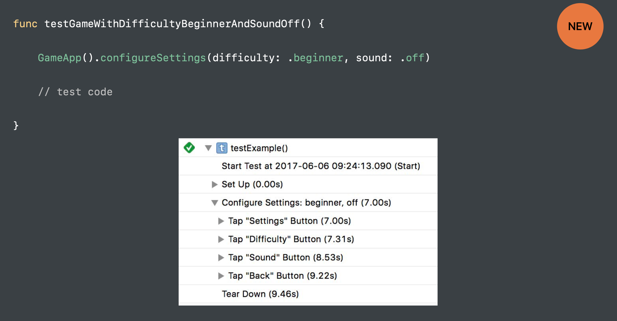
Task: Click the GameApp class name in code
Action: coord(59,58)
